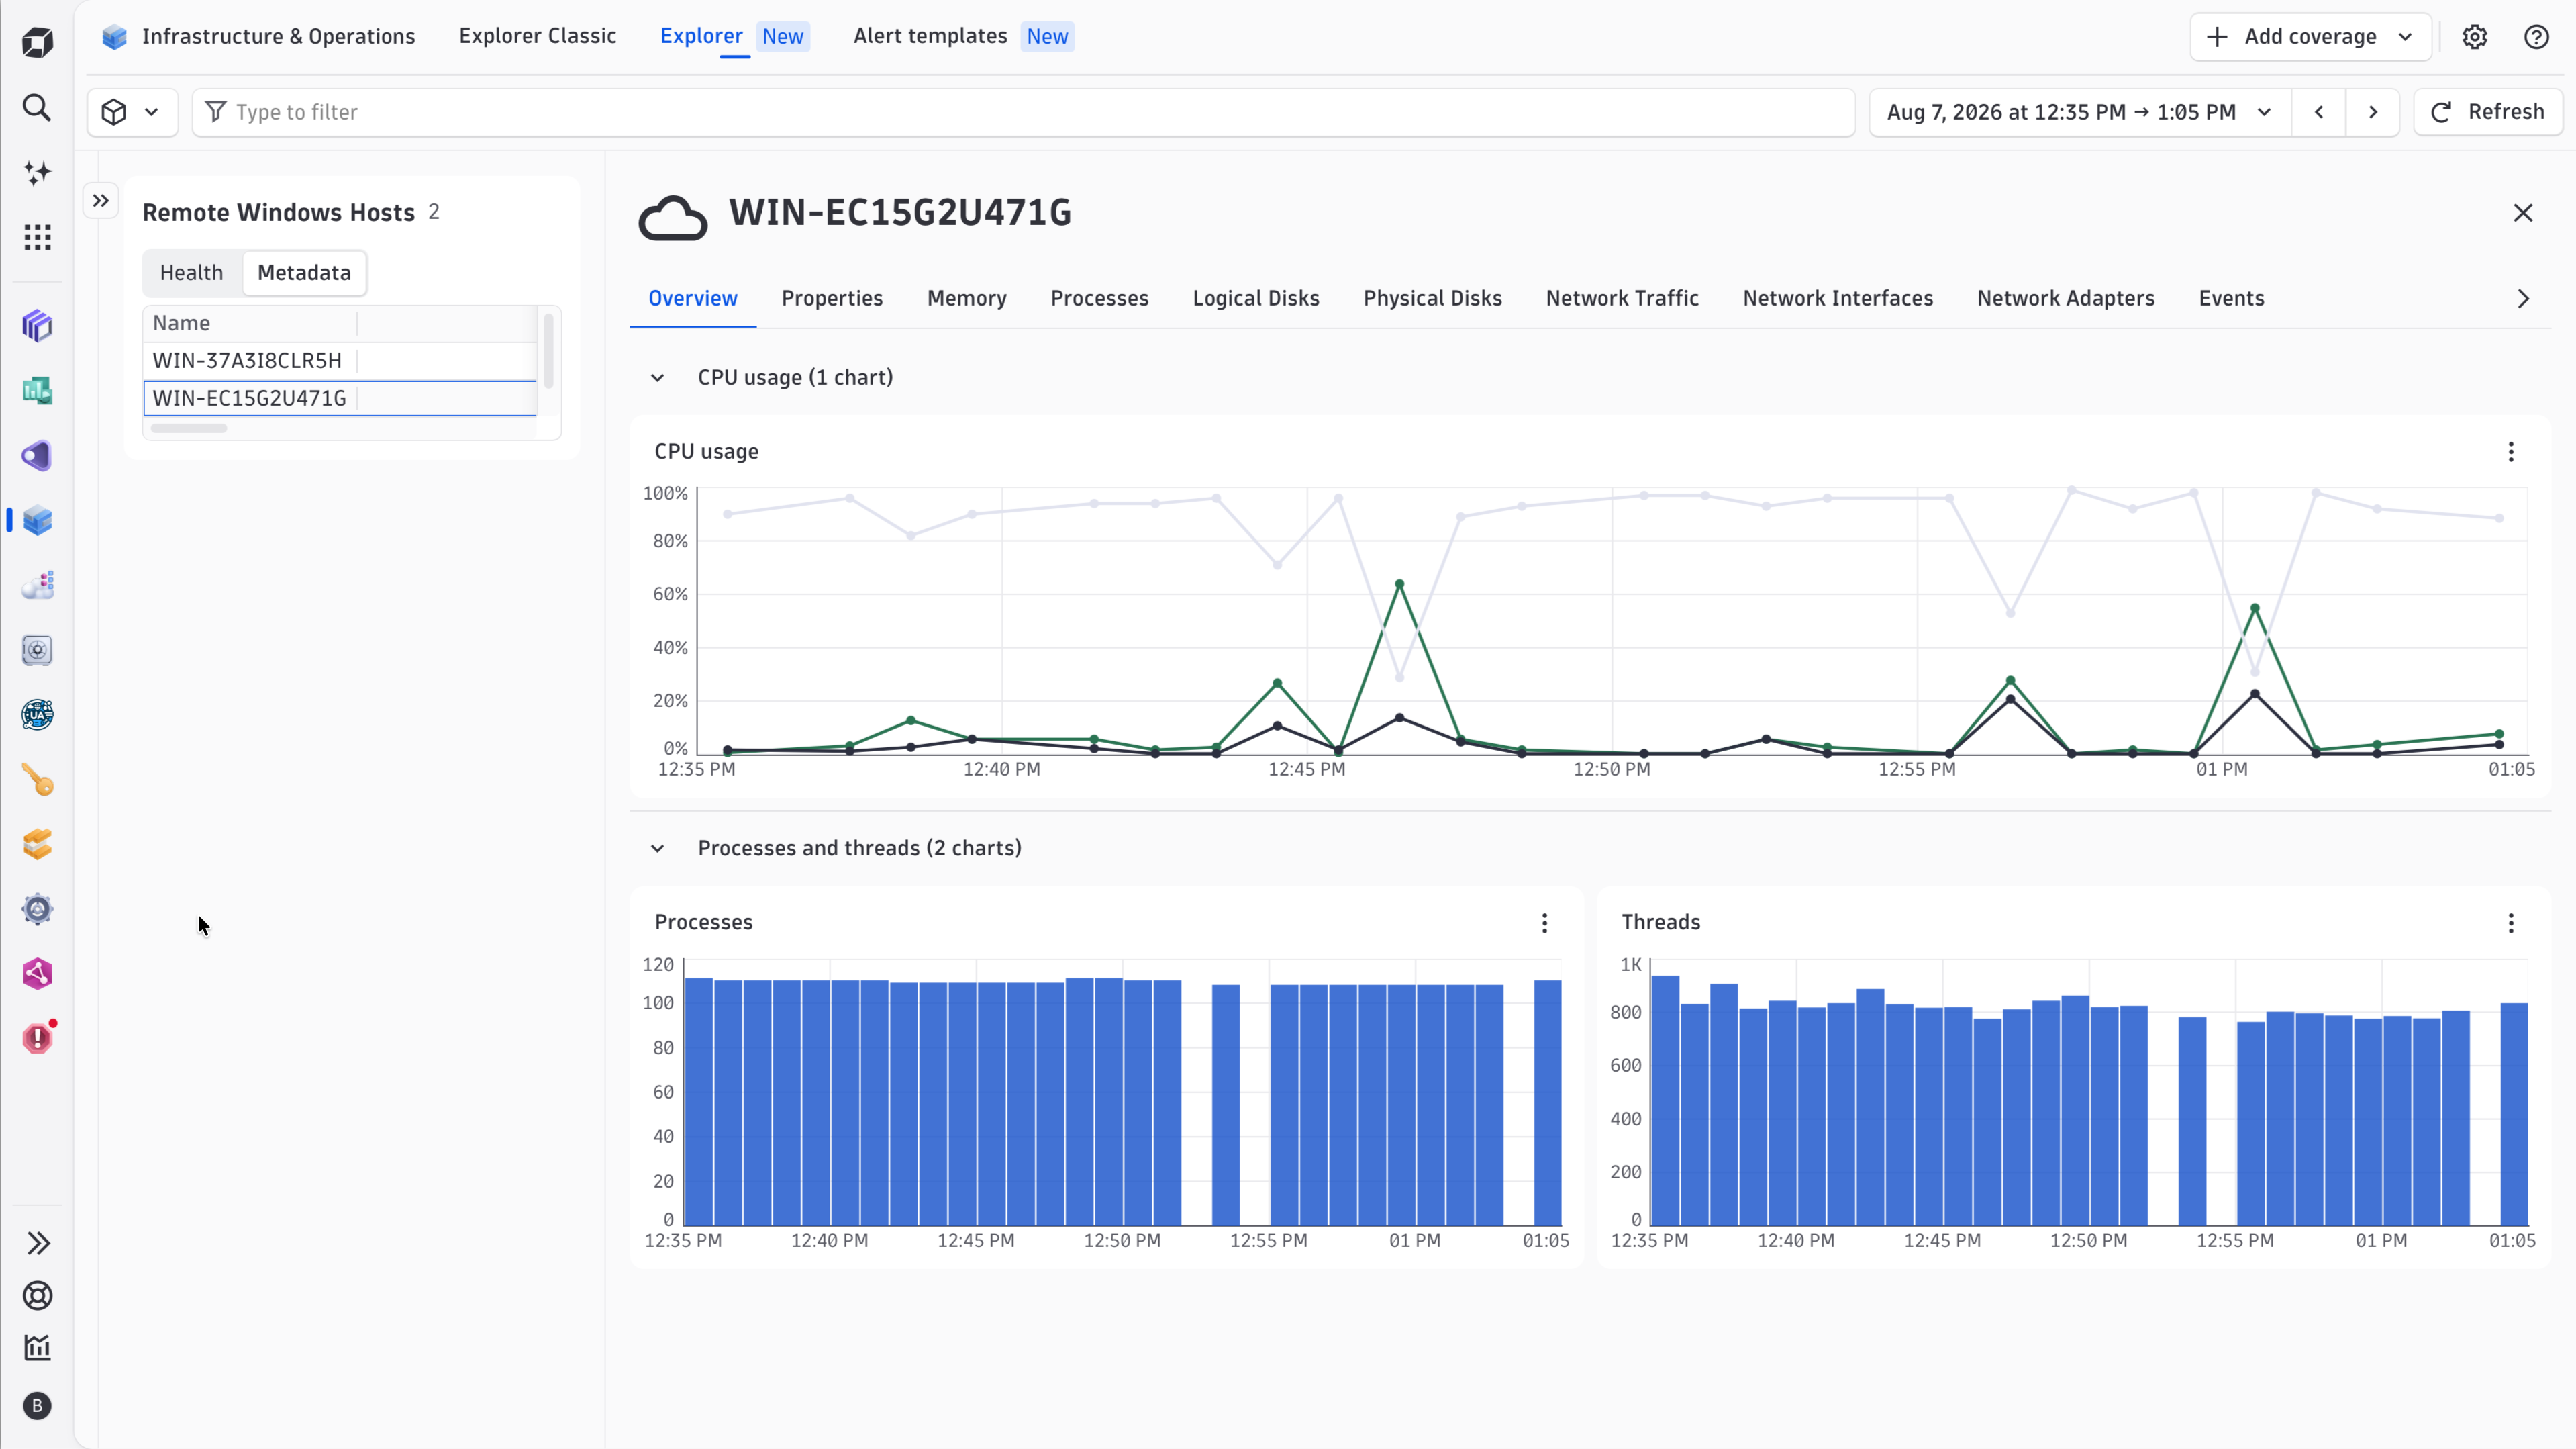Go to Explorer Classic
The height and width of the screenshot is (1449, 2576).
tap(537, 36)
